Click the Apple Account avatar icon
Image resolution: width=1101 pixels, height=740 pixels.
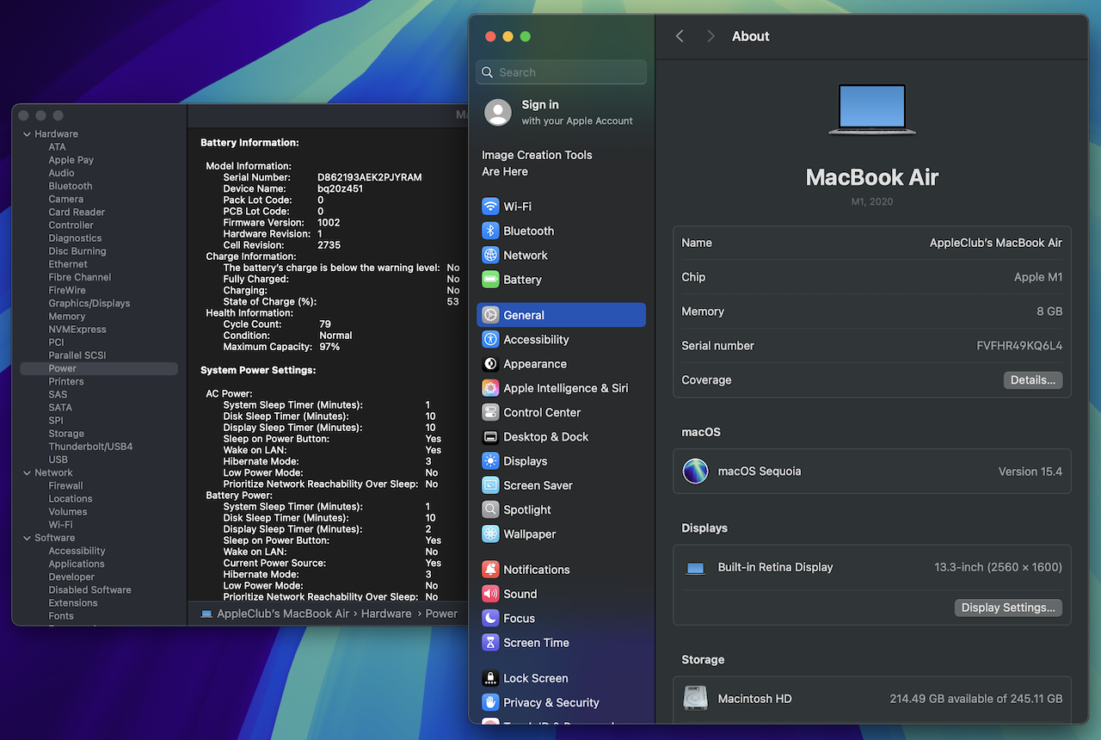point(498,113)
